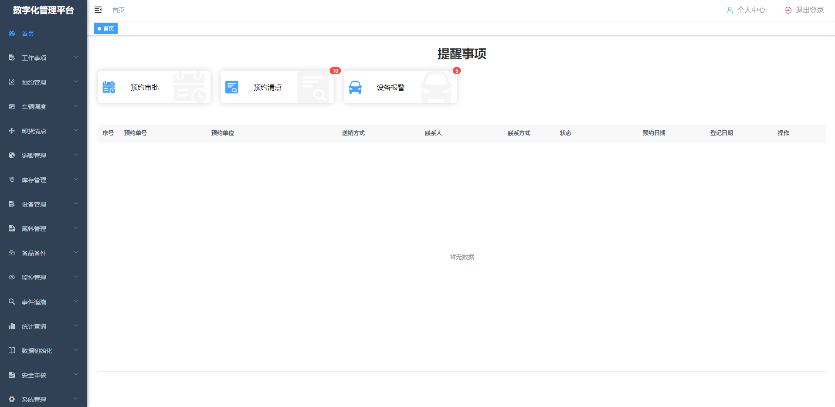The height and width of the screenshot is (407, 835).
Task: Expand the 销毁管理 menu chevron
Action: coord(76,155)
